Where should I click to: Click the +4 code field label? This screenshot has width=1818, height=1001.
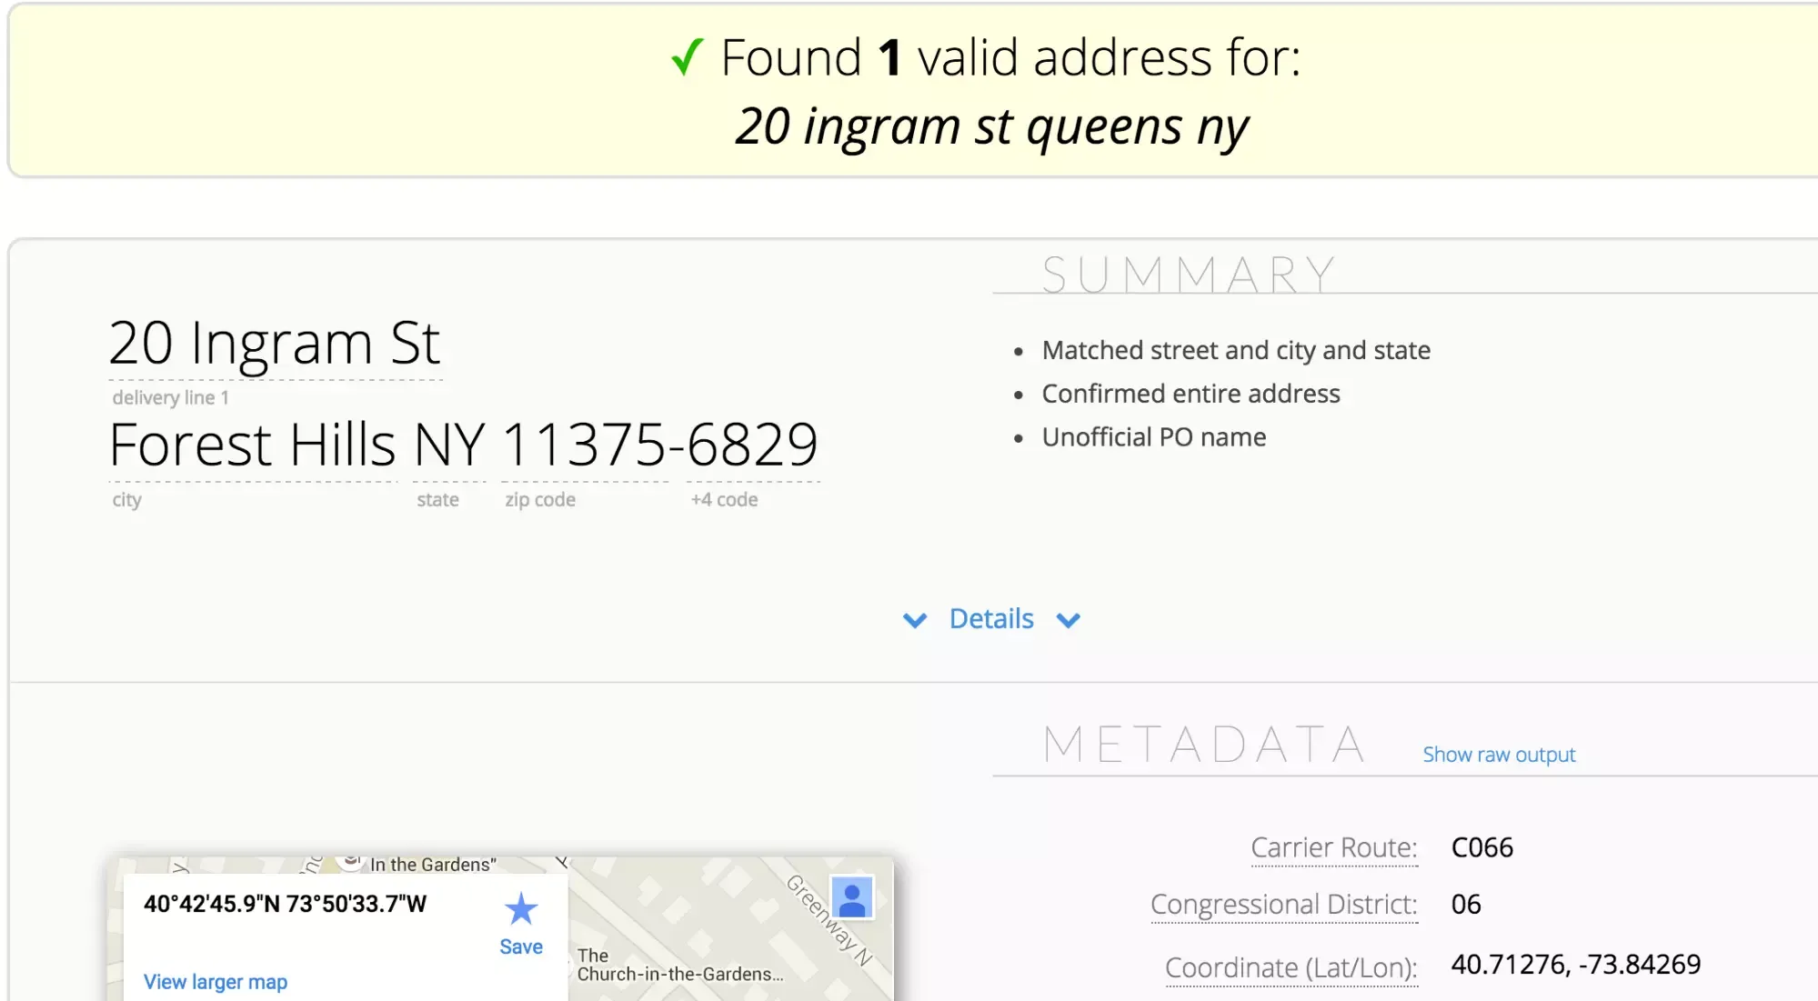[723, 499]
